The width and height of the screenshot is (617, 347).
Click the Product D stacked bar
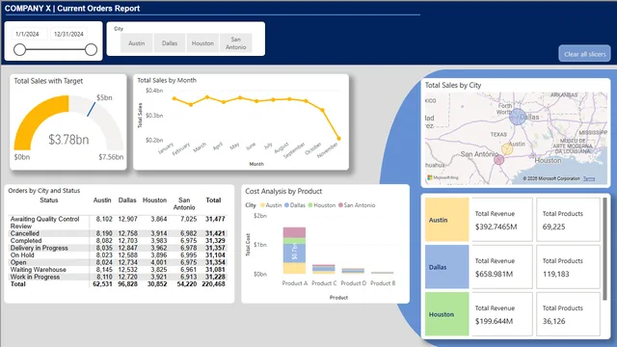coord(353,271)
